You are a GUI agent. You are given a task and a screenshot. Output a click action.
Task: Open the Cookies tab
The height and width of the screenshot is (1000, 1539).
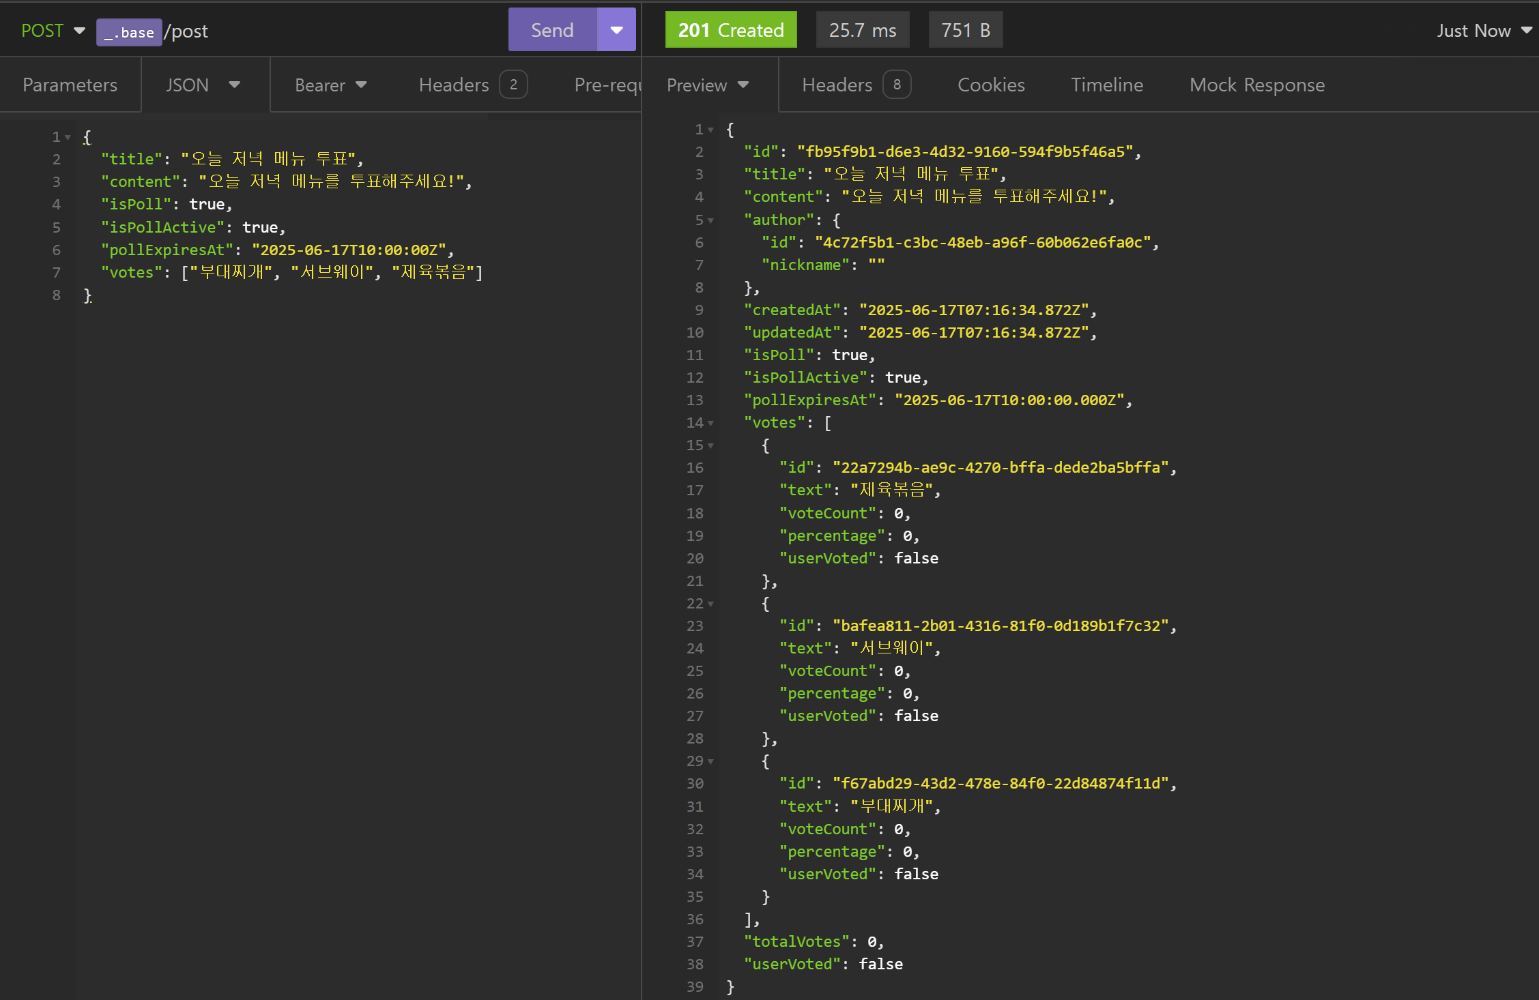(x=990, y=85)
